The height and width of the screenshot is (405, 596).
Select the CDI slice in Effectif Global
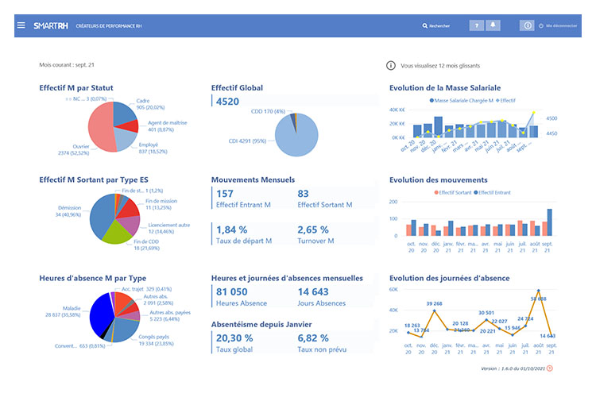click(296, 137)
